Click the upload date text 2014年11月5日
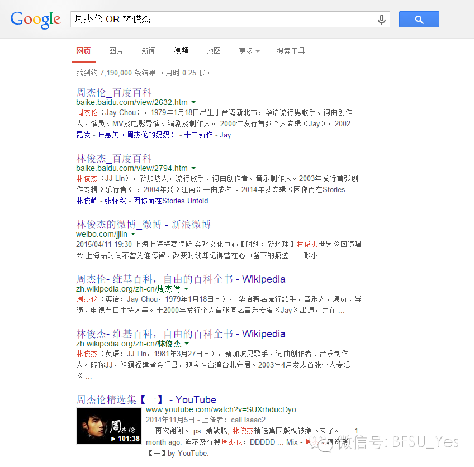The height and width of the screenshot is (467, 474). tap(170, 420)
